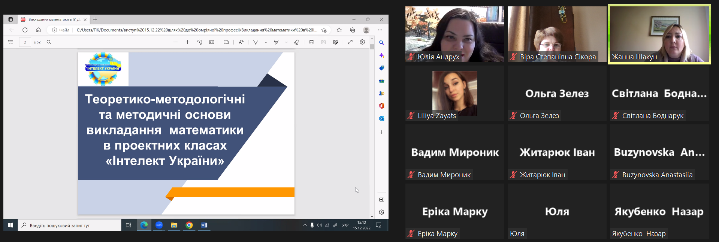Open Shopping tag icon in sidebar
Viewport: 719px width, 242px height.
point(381,68)
